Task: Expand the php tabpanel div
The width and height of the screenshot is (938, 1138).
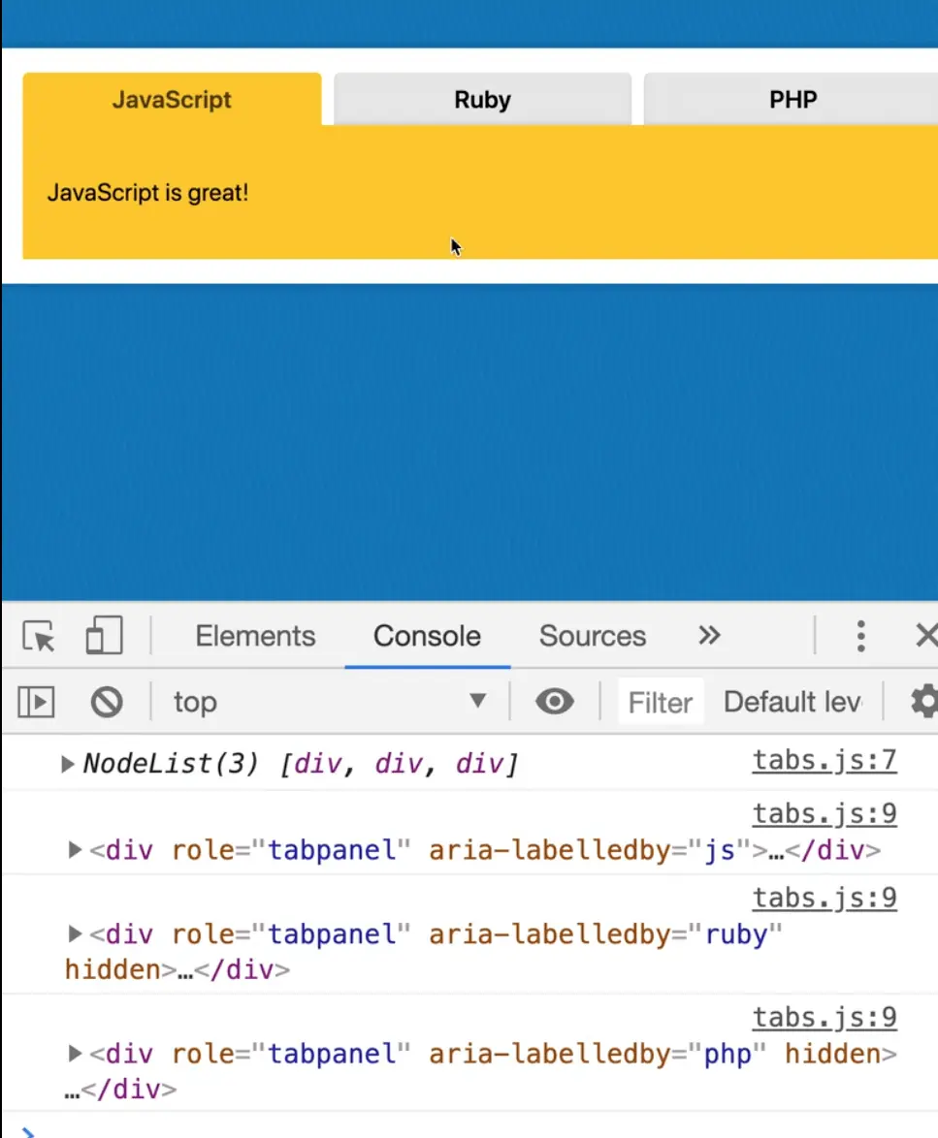Action: (75, 1054)
